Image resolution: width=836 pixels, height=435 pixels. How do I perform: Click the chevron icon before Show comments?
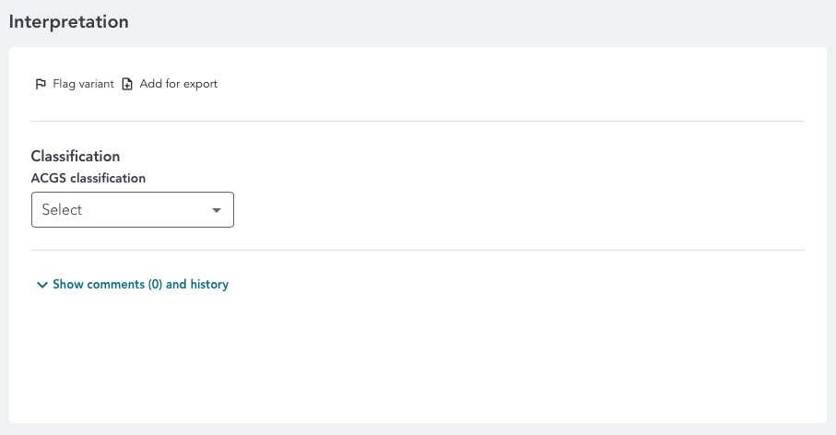(x=41, y=286)
